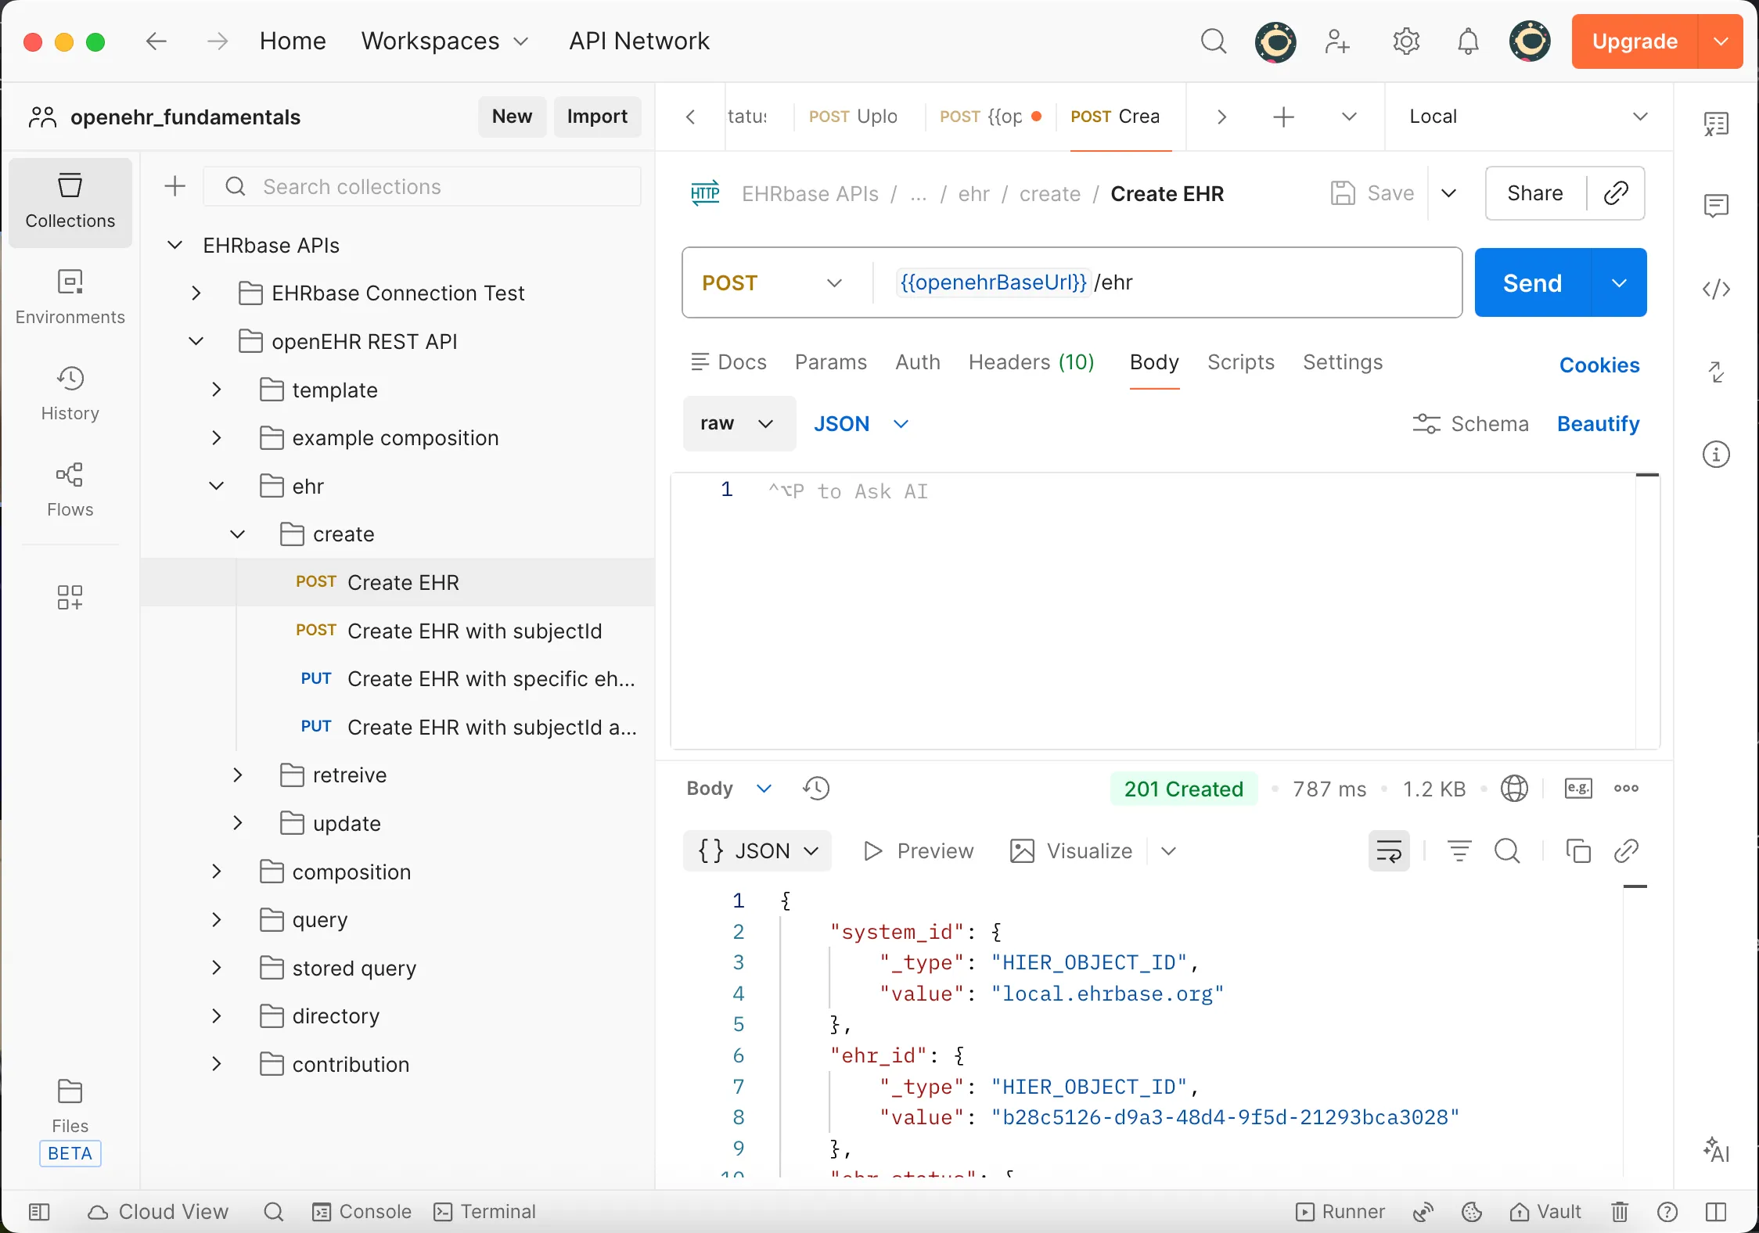Toggle two-pane view layout icon

click(1716, 1212)
